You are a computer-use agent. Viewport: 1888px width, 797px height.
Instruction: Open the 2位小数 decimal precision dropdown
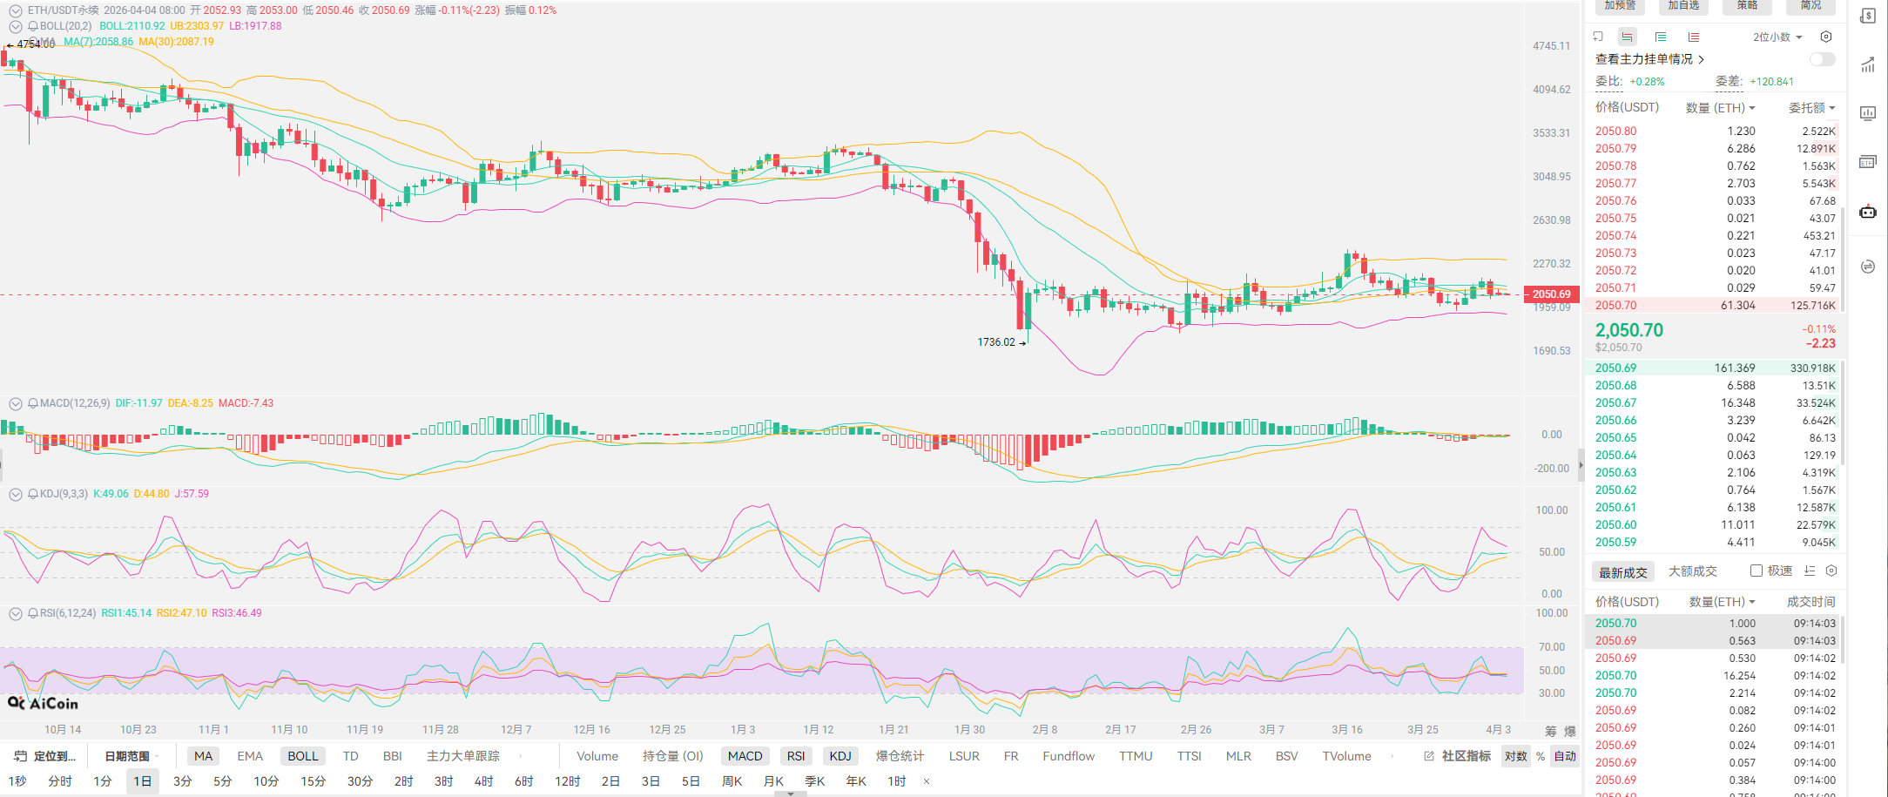[x=1777, y=37]
